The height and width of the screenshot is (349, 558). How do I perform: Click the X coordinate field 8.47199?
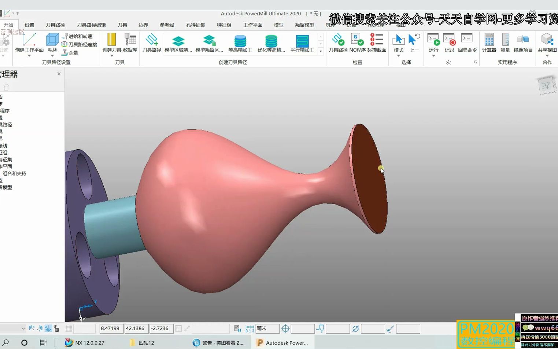111,328
